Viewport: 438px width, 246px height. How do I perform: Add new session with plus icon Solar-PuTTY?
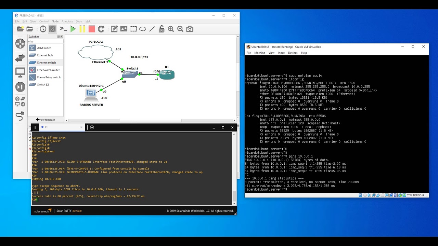[x=92, y=127]
